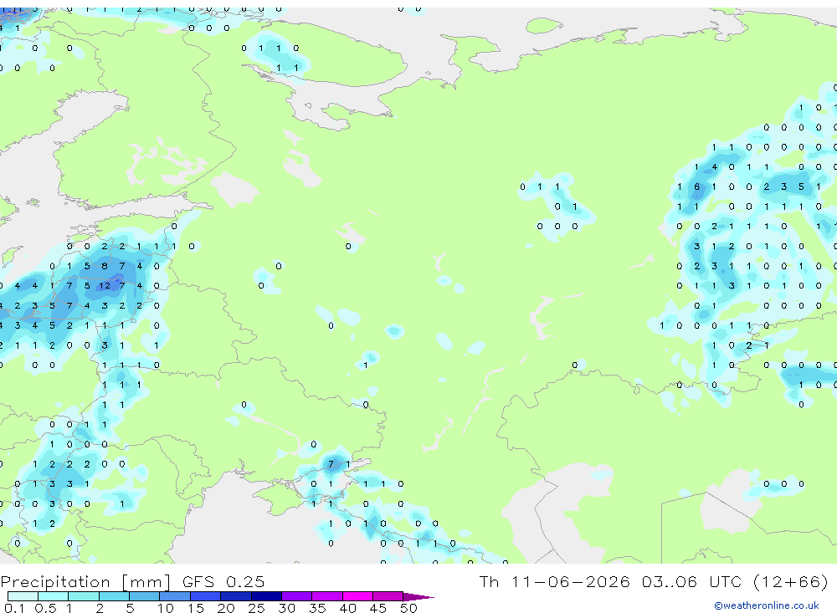The image size is (837, 613).
Task: Click the "10" legend scale label
Action: tap(165, 608)
